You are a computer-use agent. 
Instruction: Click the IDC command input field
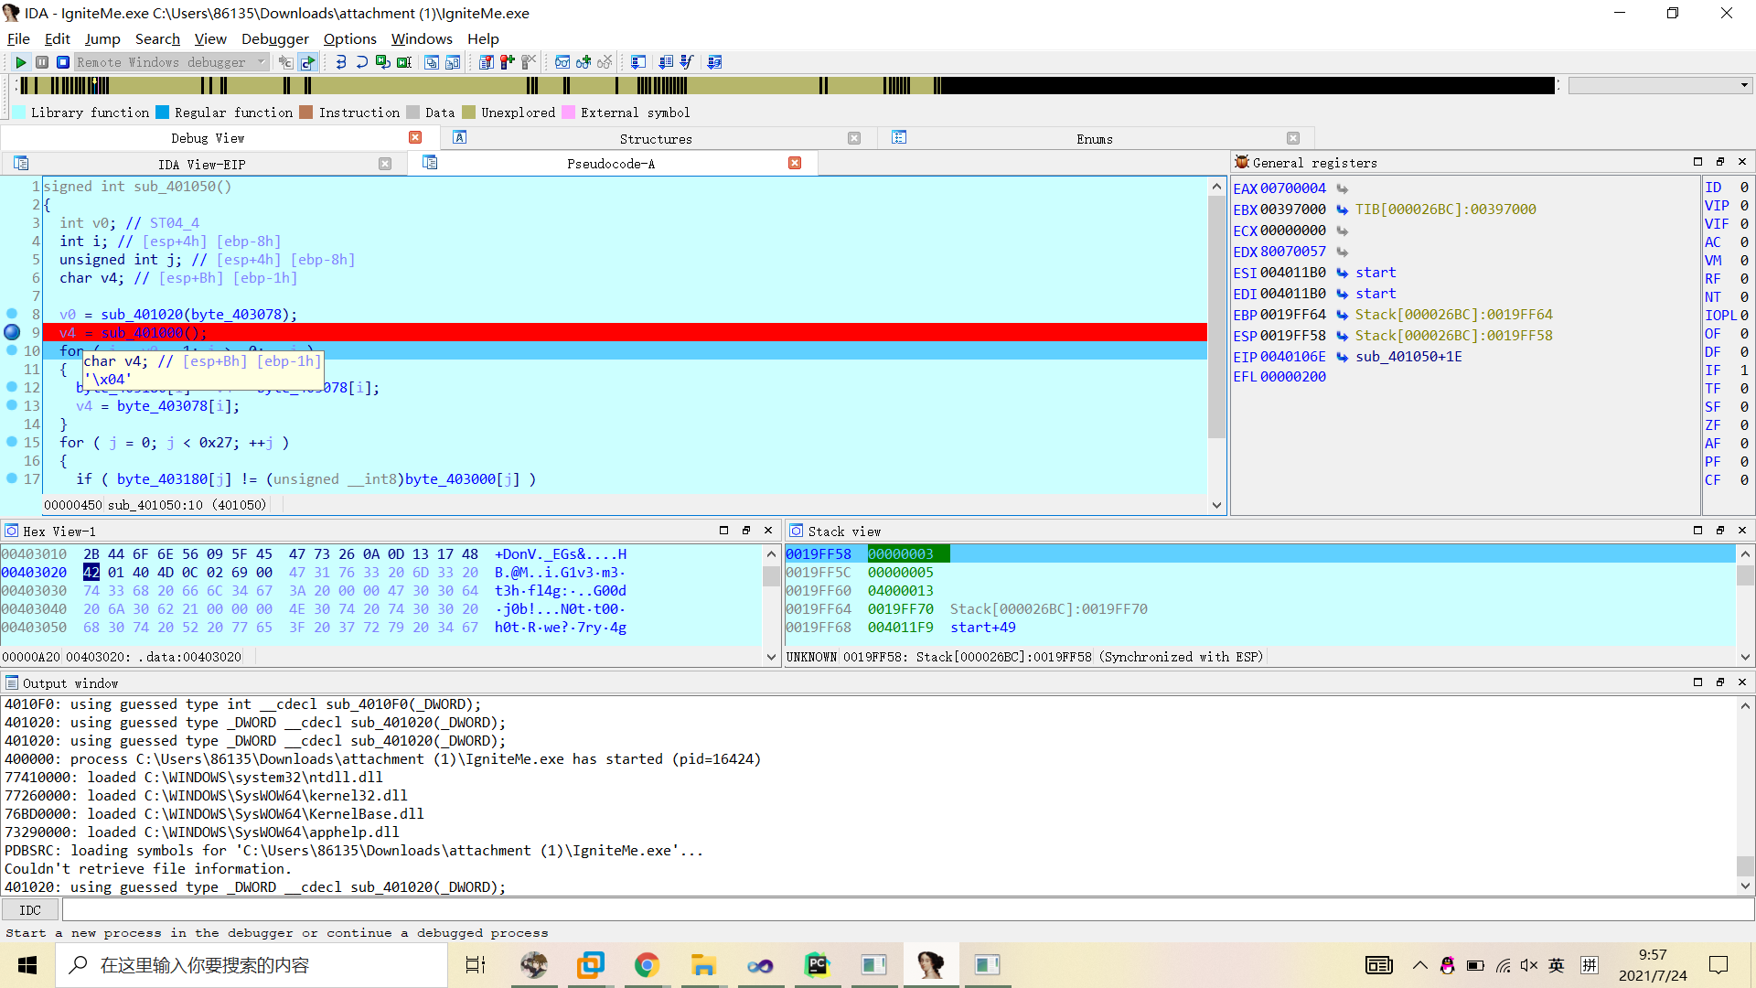[x=905, y=910]
